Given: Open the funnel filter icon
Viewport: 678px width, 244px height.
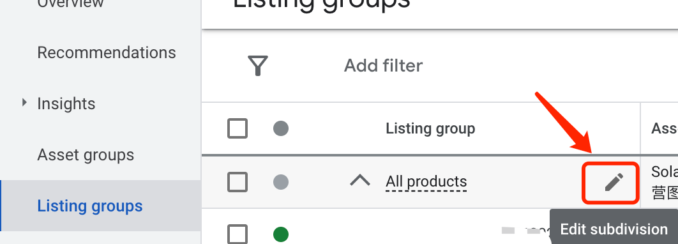Looking at the screenshot, I should [x=258, y=66].
